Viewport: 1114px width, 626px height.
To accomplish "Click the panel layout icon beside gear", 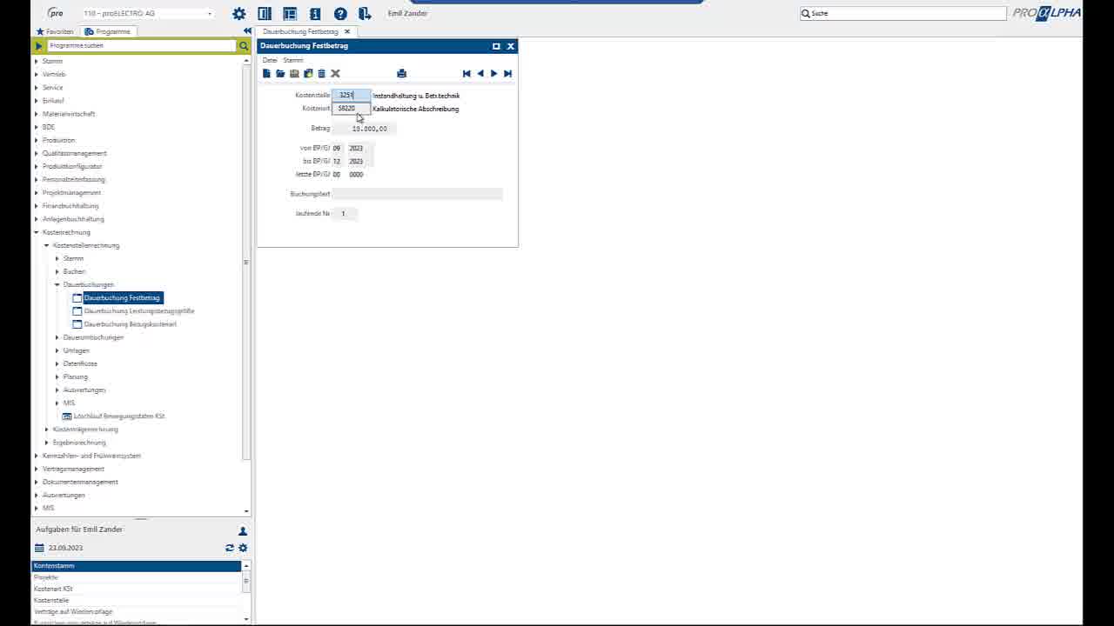I will (265, 14).
